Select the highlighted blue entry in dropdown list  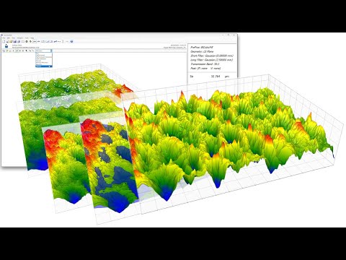point(44,66)
